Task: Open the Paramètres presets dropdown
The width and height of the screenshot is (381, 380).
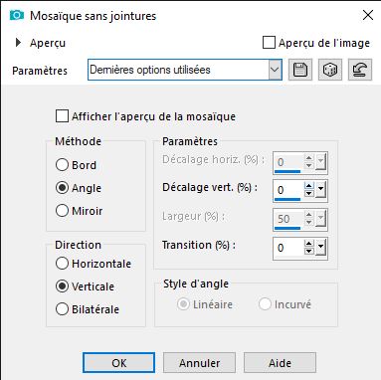Action: [185, 70]
